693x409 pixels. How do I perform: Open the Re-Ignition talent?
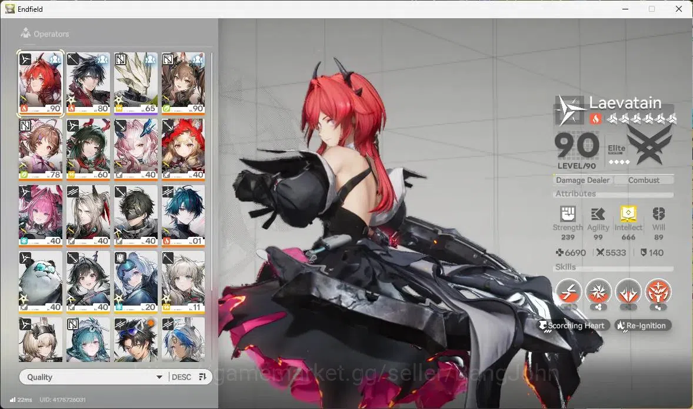(x=642, y=326)
